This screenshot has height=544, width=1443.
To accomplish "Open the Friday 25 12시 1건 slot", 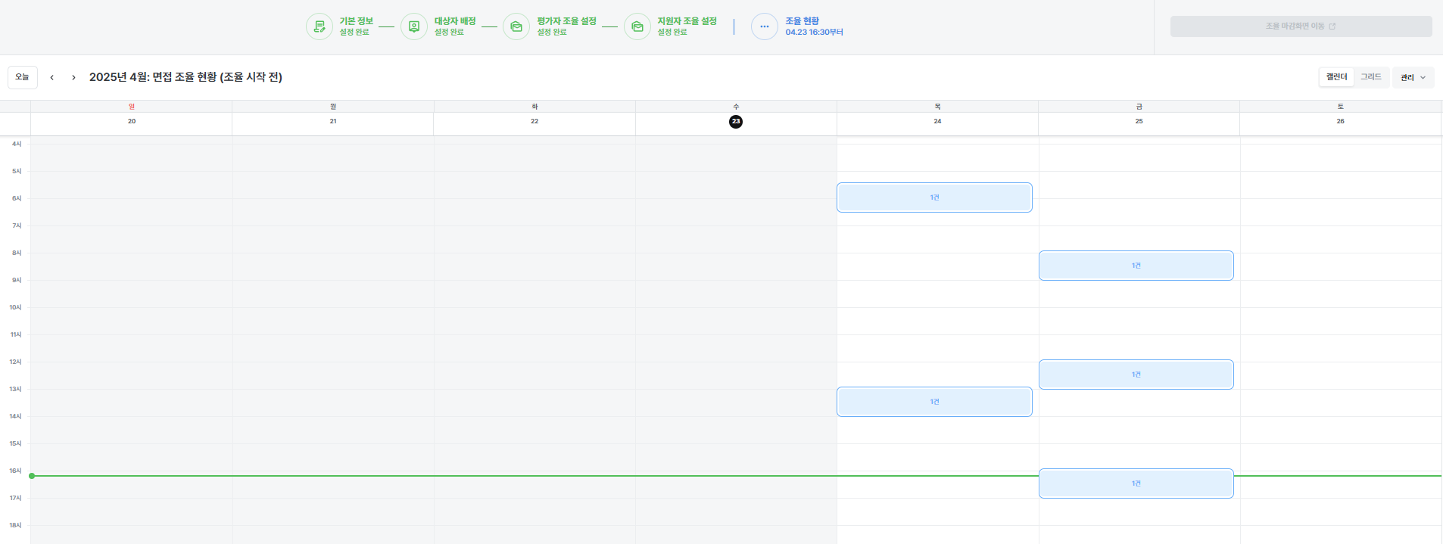I will (1136, 375).
